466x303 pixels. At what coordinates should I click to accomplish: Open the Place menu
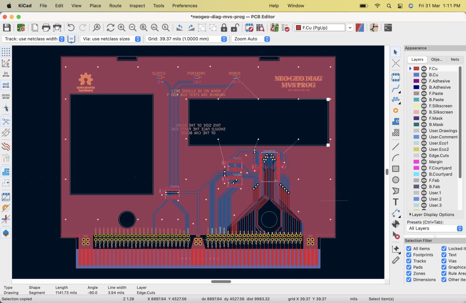95,6
